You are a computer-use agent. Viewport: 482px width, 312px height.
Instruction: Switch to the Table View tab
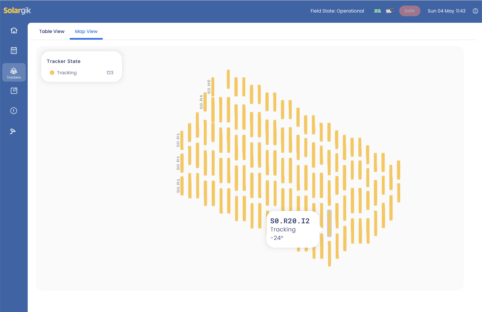(52, 31)
